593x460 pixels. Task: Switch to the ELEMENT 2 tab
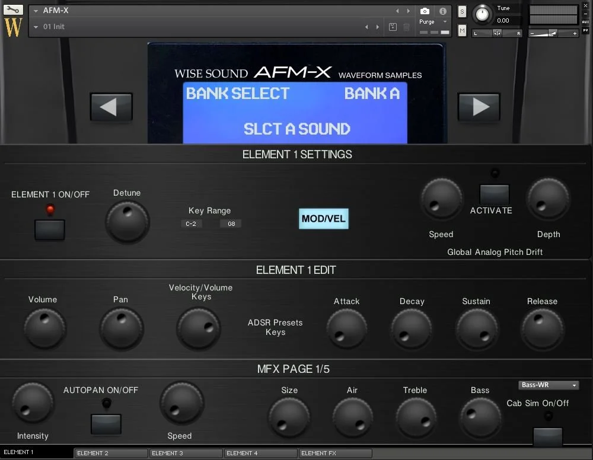[x=111, y=453]
